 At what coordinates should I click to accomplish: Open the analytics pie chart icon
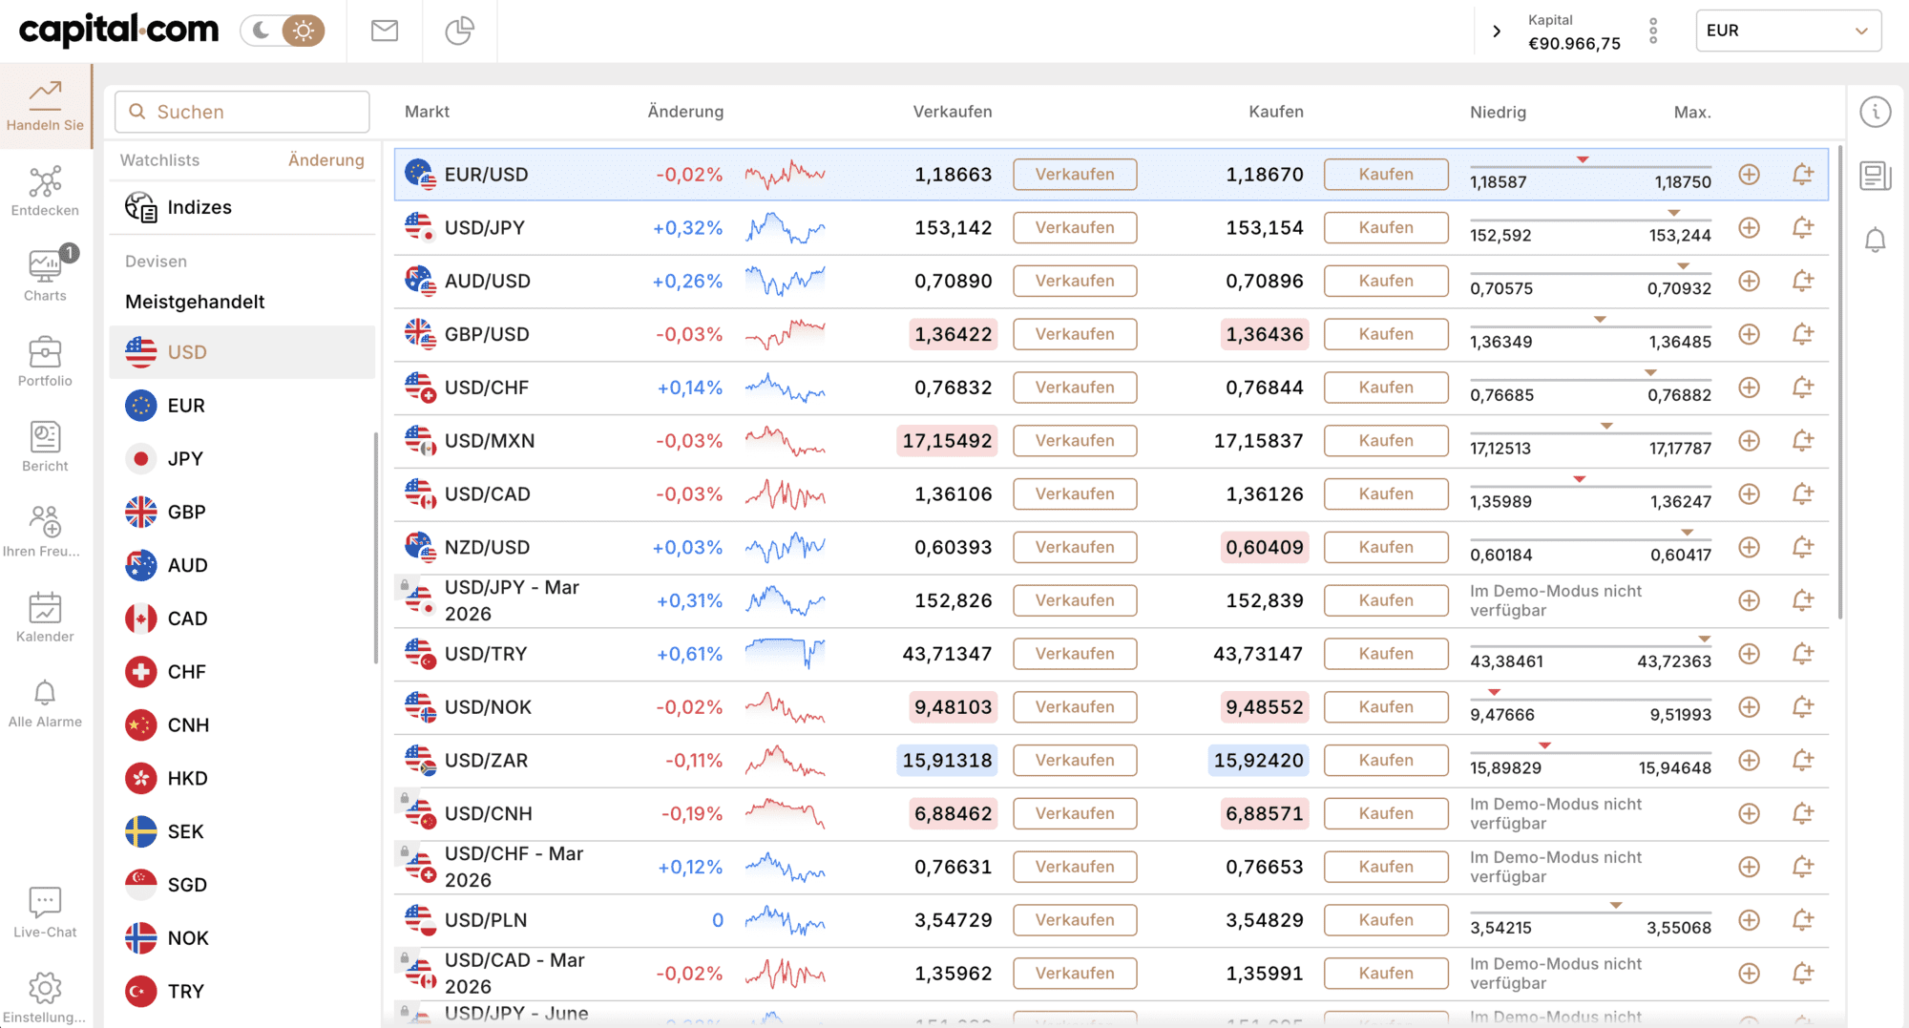460,30
